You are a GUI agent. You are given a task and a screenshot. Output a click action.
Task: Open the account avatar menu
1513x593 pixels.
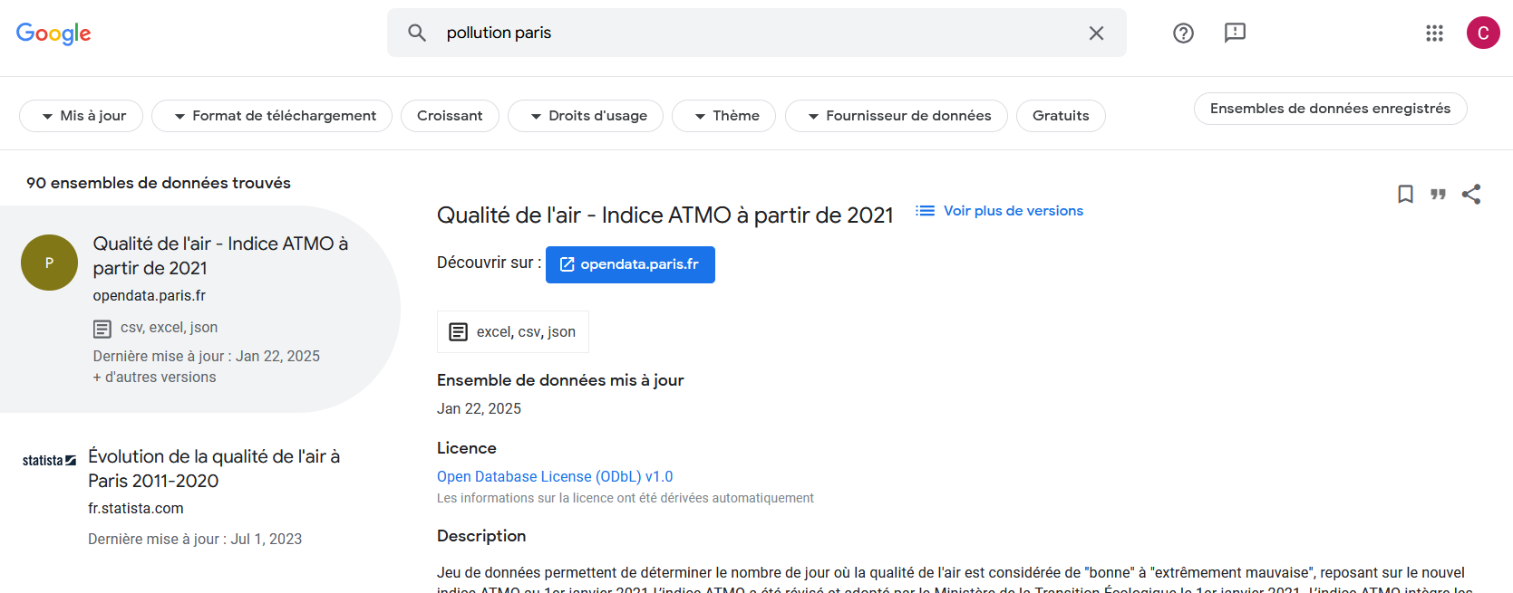(1483, 33)
